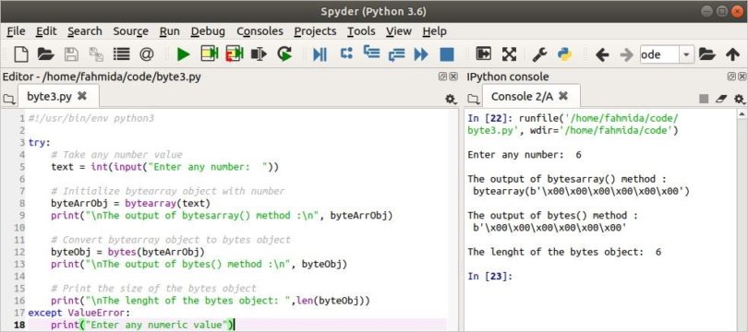The width and height of the screenshot is (748, 332).
Task: Open the Projects menu
Action: click(315, 31)
